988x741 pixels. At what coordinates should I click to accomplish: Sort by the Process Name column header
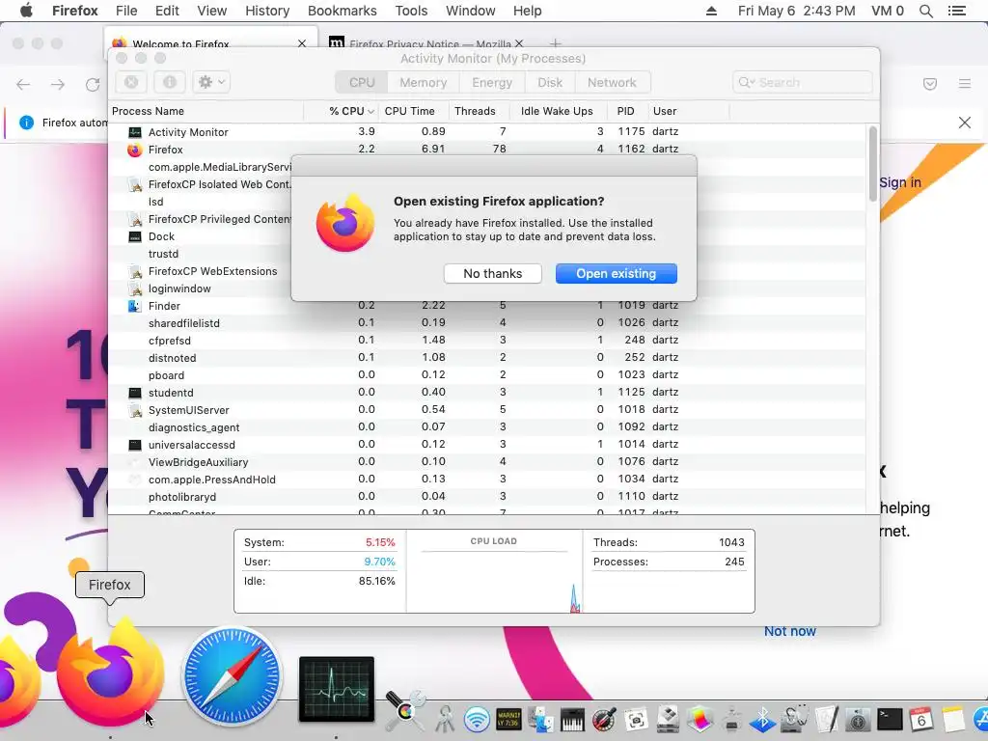point(206,111)
